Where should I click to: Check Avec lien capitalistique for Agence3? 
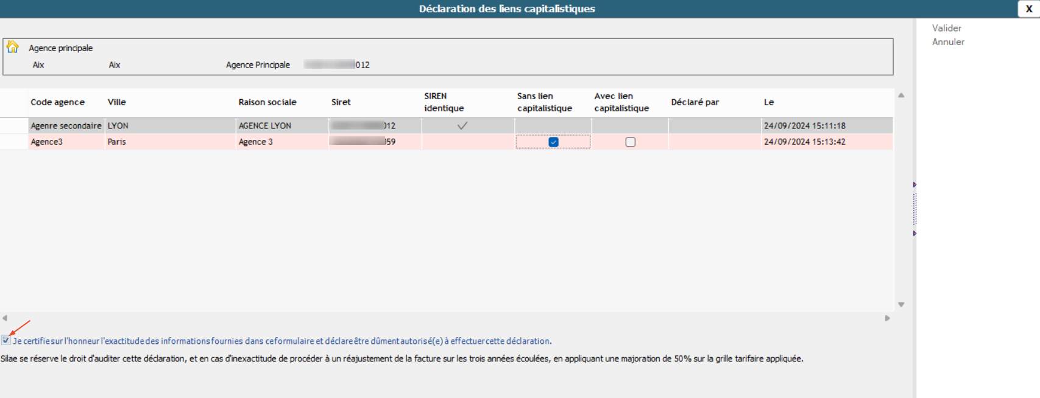(630, 142)
